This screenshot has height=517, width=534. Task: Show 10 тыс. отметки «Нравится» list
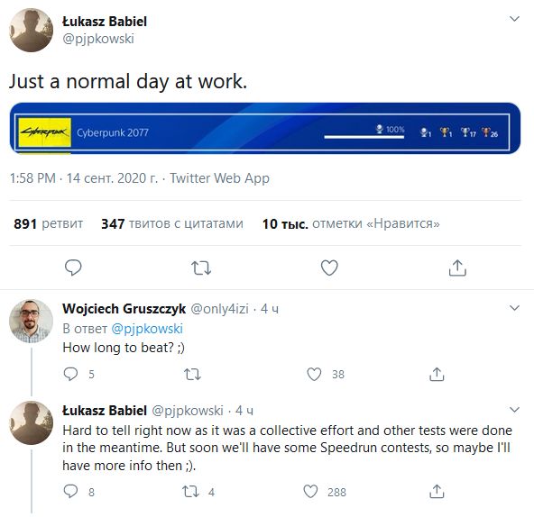pyautogui.click(x=351, y=223)
